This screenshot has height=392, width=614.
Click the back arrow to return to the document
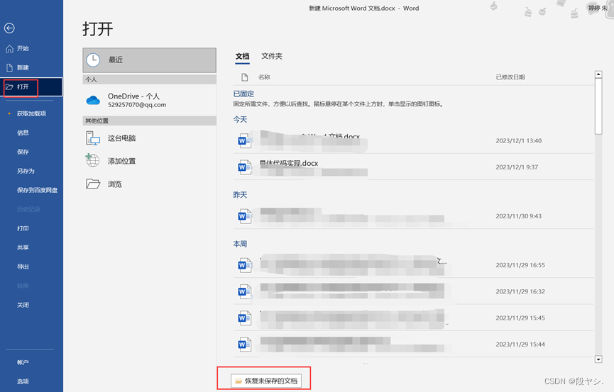(x=9, y=28)
